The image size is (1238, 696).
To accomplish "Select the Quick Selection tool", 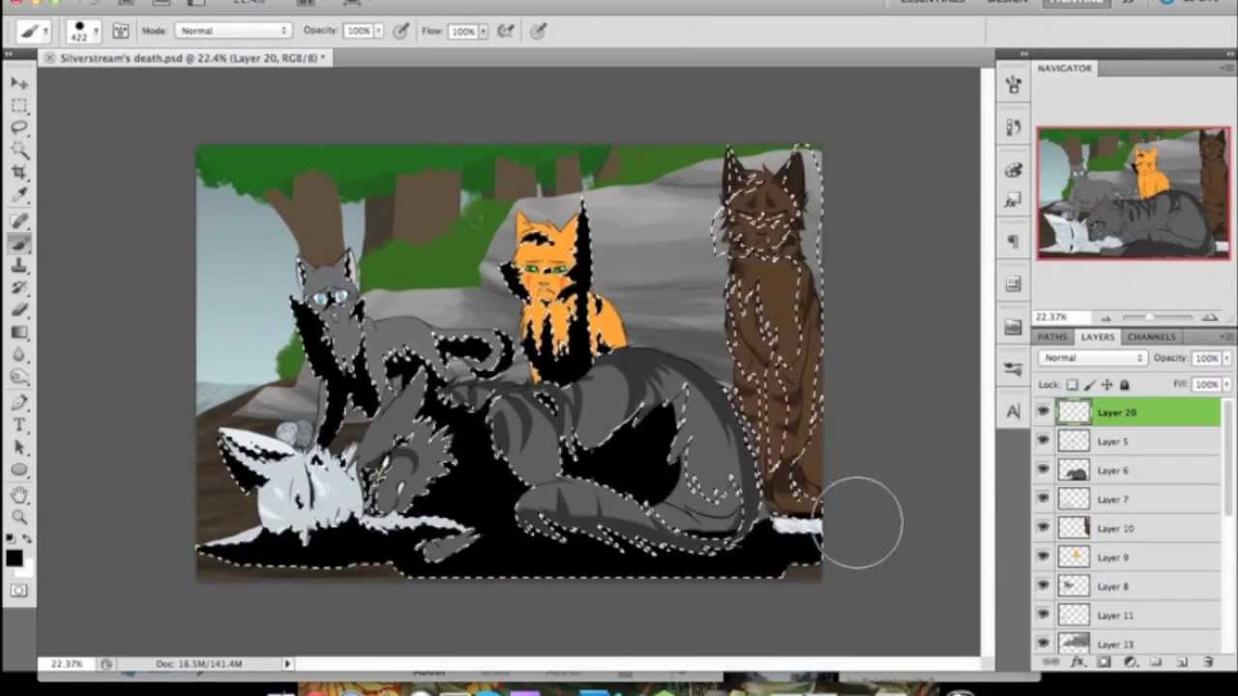I will click(x=19, y=150).
